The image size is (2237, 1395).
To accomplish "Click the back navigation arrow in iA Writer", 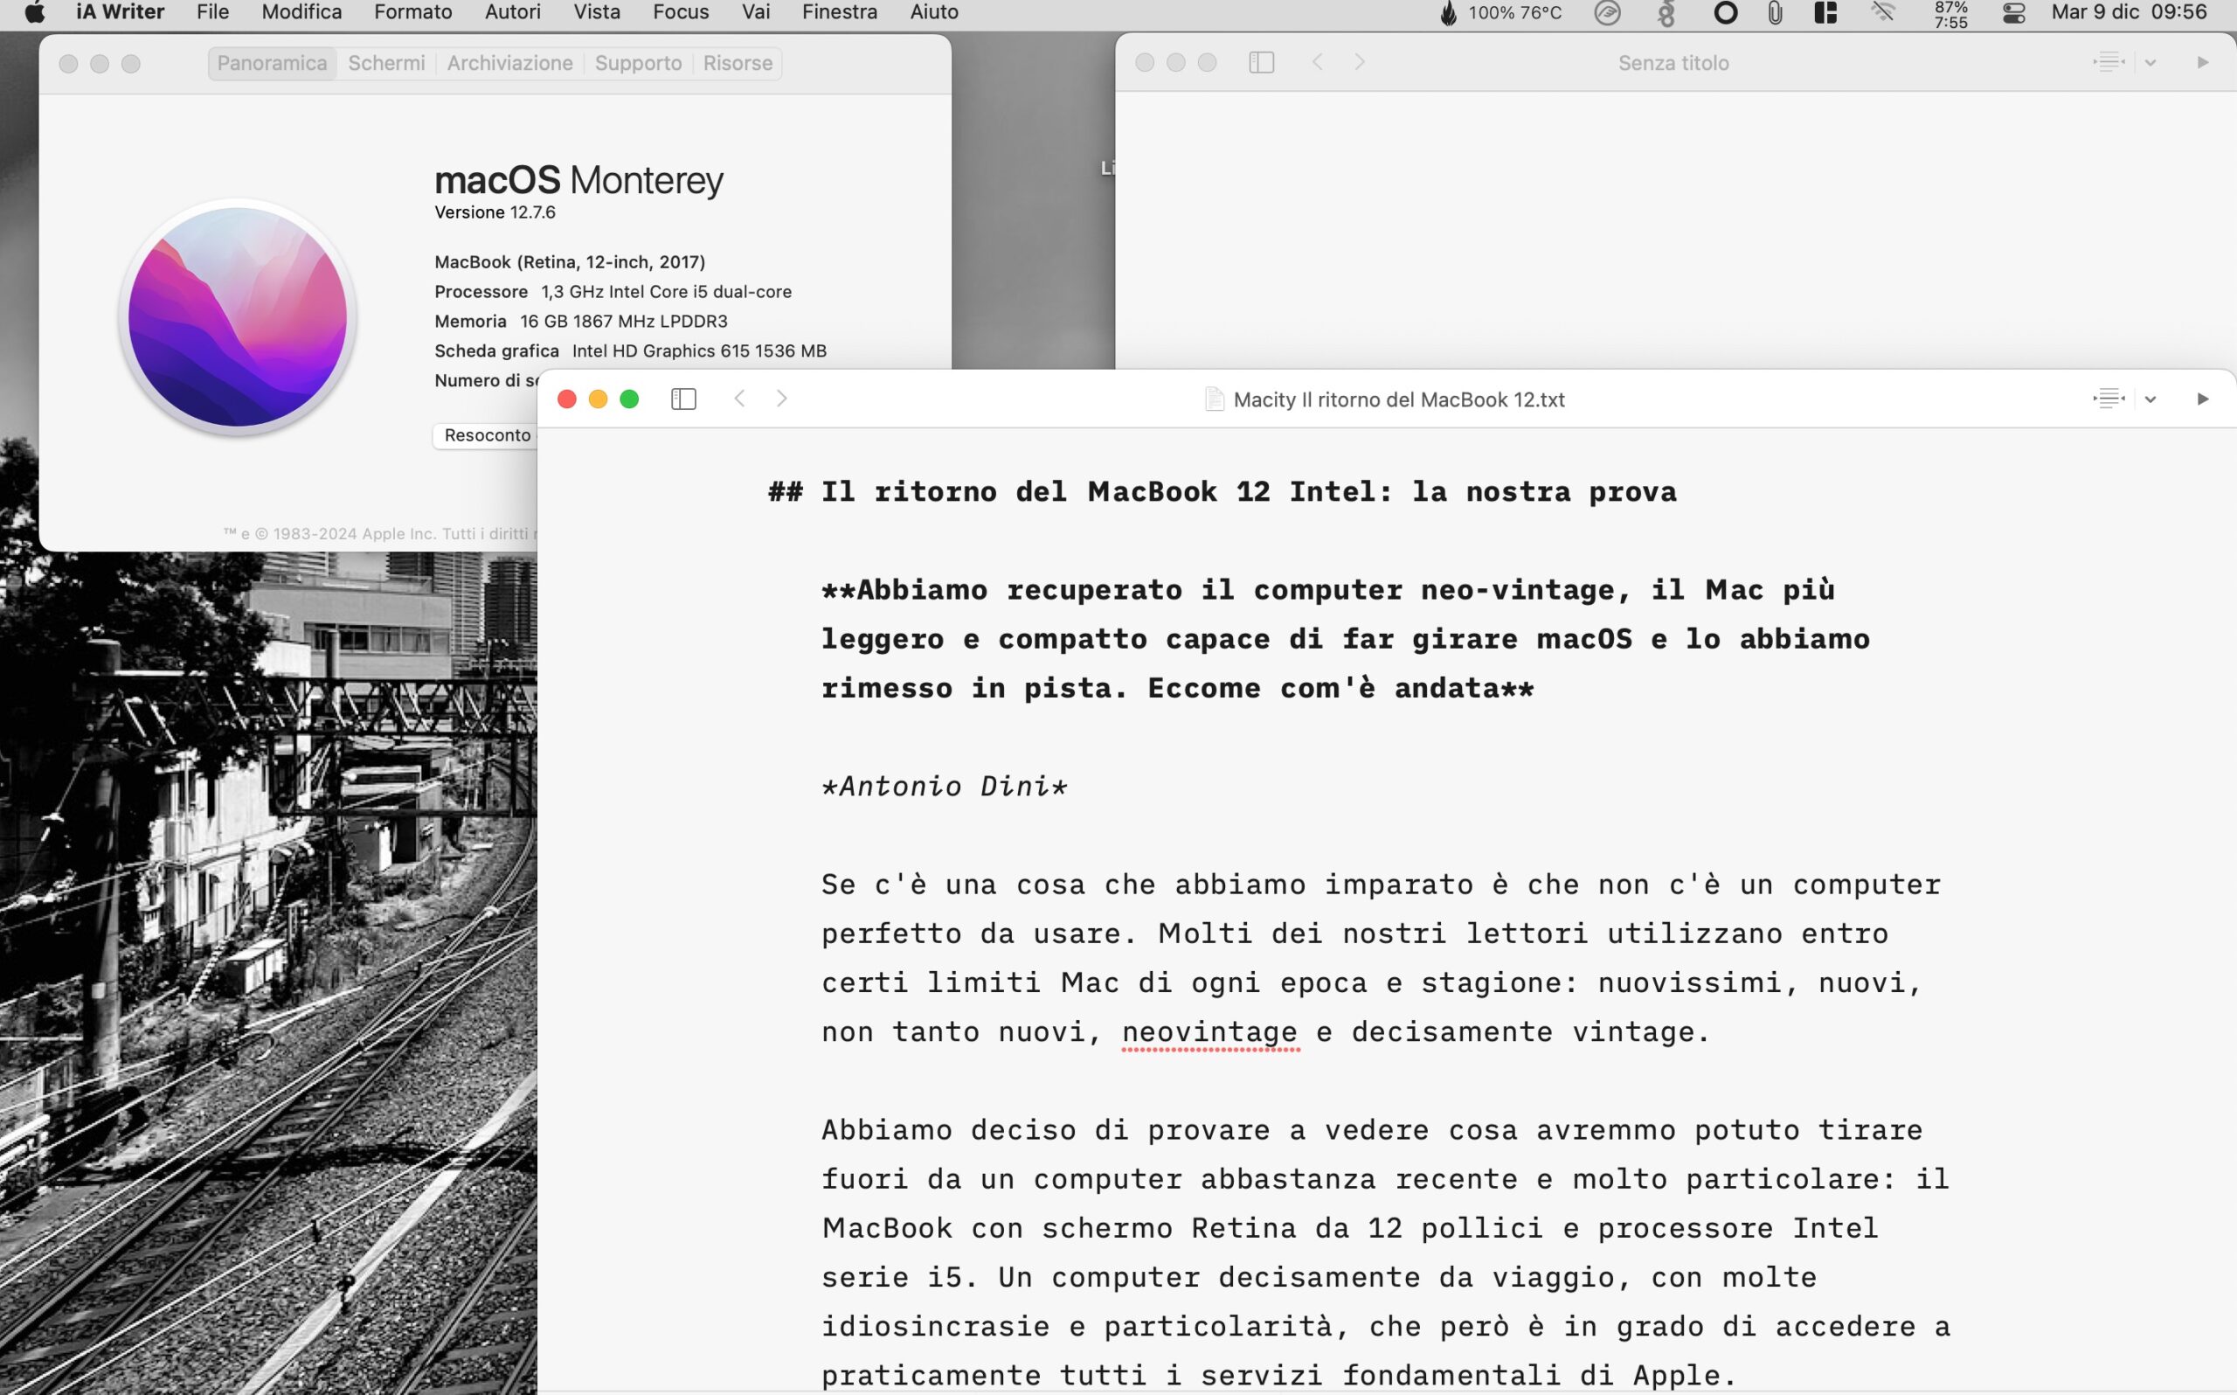I will (739, 399).
